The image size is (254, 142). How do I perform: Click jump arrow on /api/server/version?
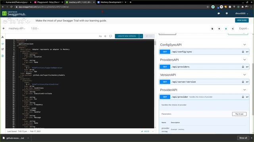(x=247, y=82)
